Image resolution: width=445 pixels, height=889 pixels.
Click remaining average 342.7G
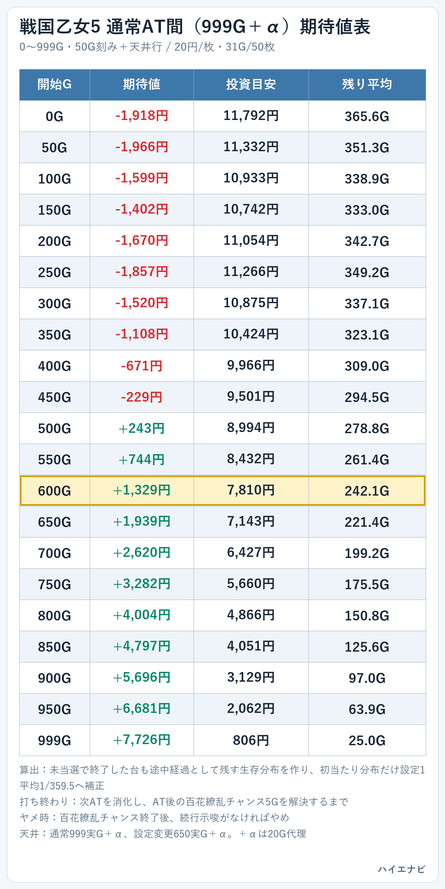(x=367, y=241)
